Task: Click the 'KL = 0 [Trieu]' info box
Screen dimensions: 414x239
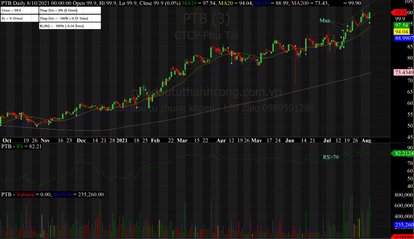Action: 19,18
